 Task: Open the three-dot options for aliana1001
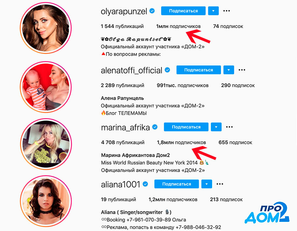[x=220, y=184]
